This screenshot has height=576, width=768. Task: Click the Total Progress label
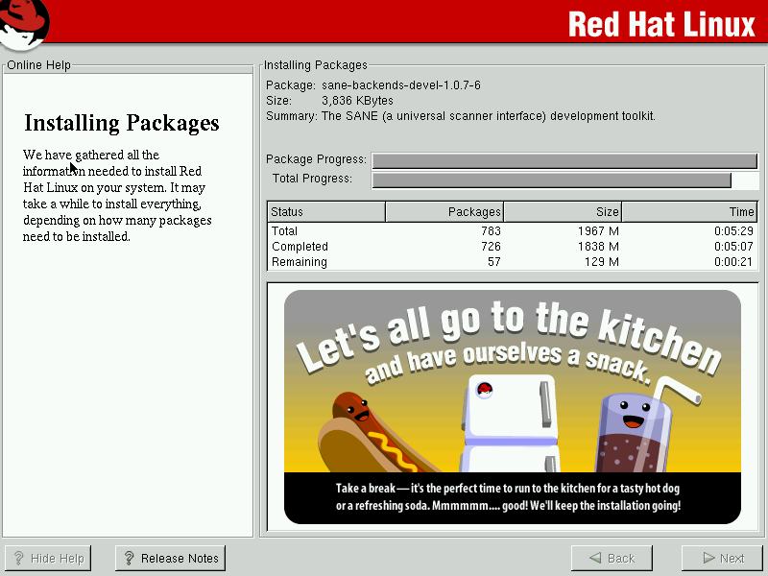click(x=313, y=179)
